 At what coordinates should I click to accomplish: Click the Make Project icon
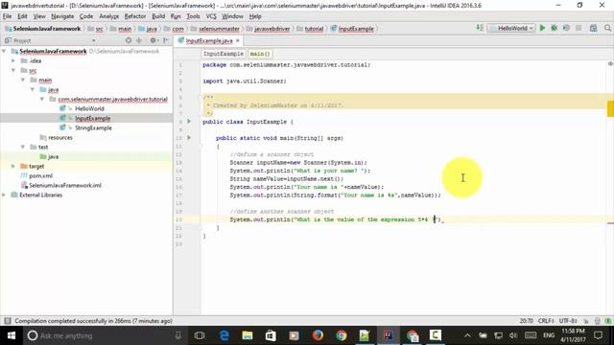[x=480, y=28]
